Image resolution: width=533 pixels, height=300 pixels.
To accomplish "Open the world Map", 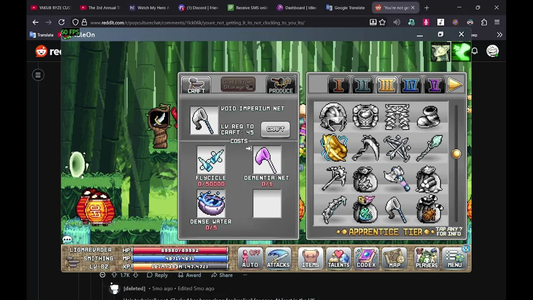I will click(x=394, y=258).
